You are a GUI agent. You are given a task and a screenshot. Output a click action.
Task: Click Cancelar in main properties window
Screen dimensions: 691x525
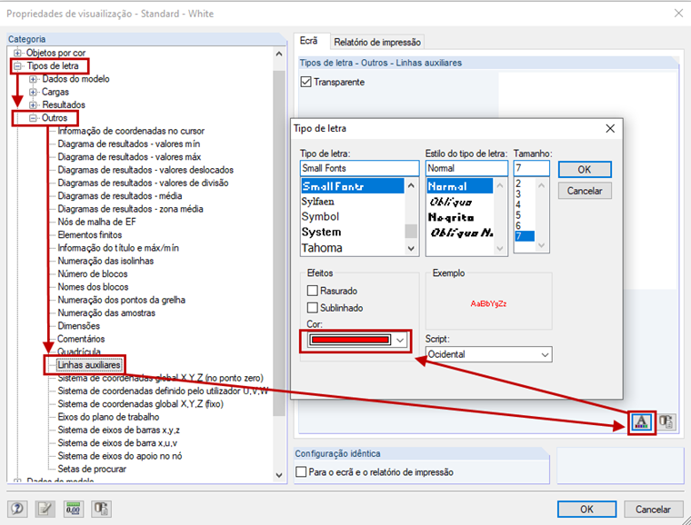tap(653, 510)
